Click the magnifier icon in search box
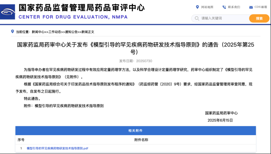 (197, 19)
